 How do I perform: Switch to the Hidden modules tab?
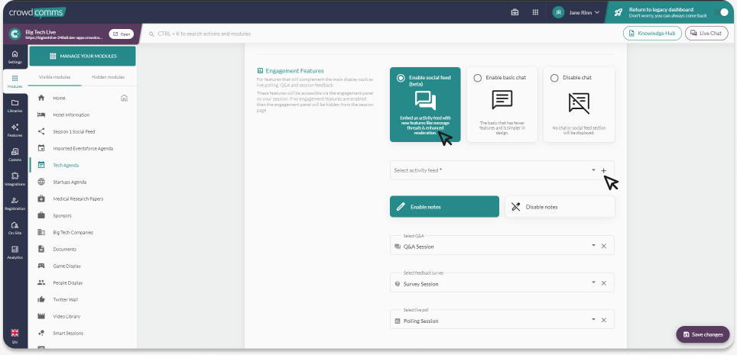tap(109, 77)
